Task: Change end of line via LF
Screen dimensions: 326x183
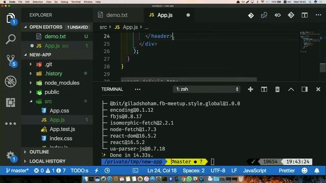Action: pyautogui.click(x=234, y=171)
